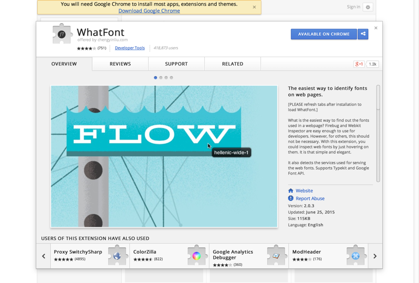The height and width of the screenshot is (283, 419).
Task: Click the alert icon beside Report Abuse
Action: (291, 198)
